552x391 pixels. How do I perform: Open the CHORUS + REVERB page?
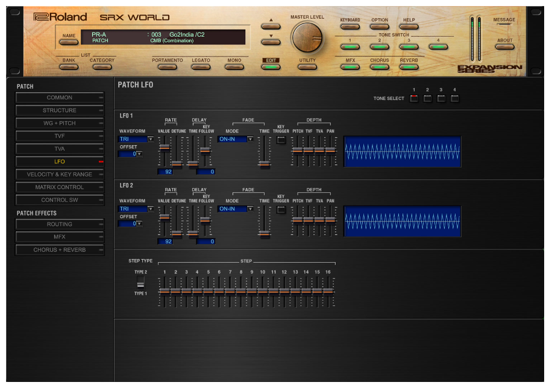coord(60,250)
